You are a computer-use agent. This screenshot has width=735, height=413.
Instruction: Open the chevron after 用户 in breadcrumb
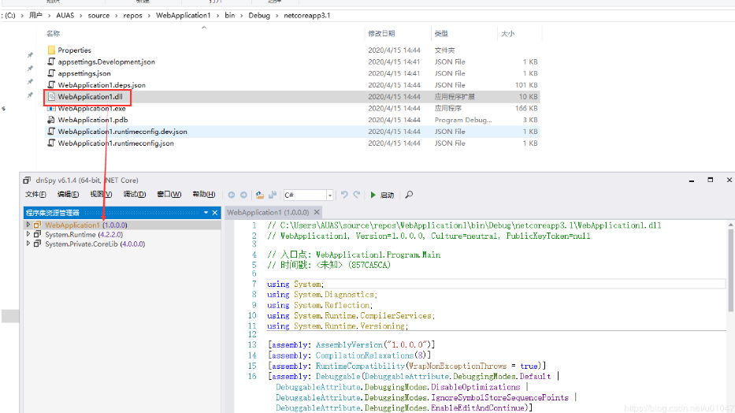click(49, 16)
